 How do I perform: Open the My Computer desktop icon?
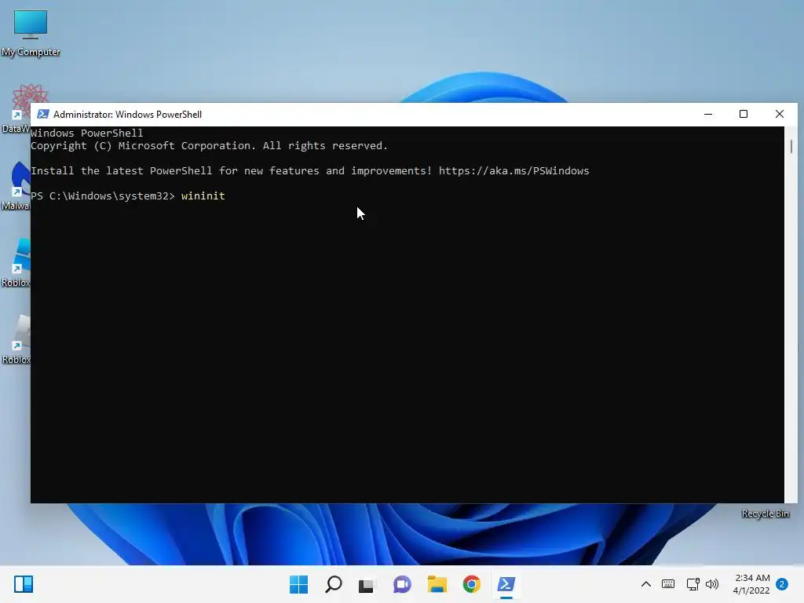point(31,31)
